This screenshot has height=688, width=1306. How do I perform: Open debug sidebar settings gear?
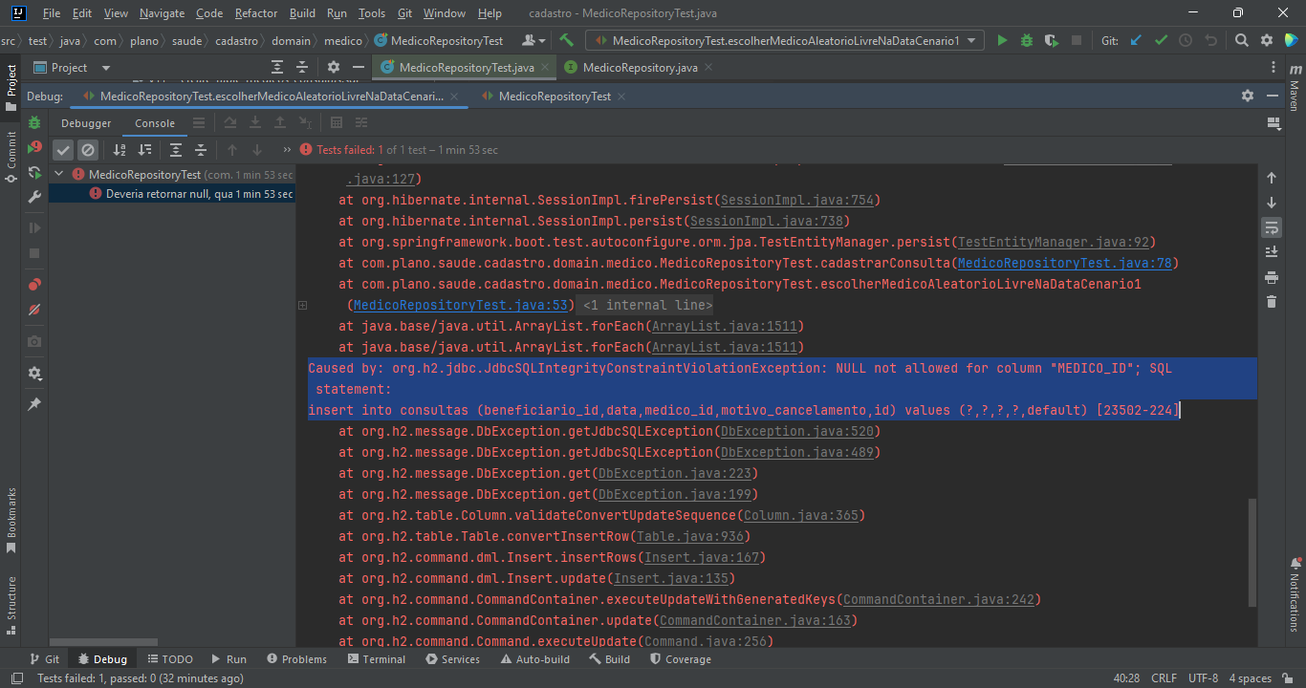point(34,374)
